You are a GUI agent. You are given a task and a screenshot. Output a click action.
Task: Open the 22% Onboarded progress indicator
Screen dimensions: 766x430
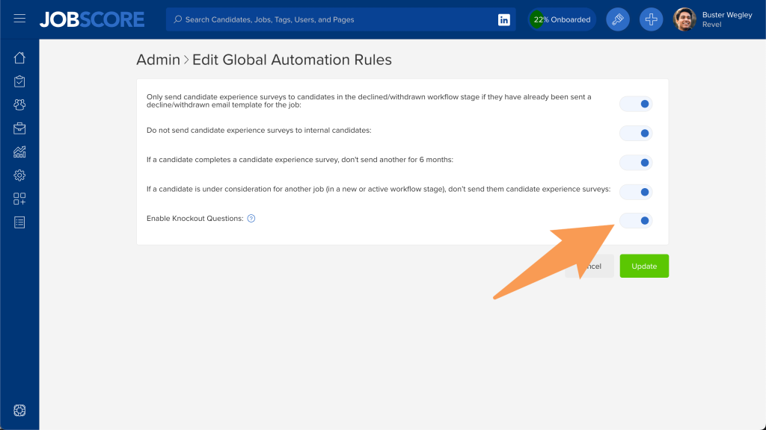pos(562,19)
